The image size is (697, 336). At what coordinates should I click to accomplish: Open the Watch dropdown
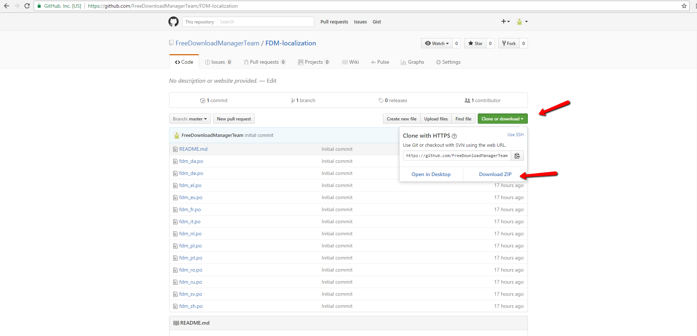coord(437,43)
